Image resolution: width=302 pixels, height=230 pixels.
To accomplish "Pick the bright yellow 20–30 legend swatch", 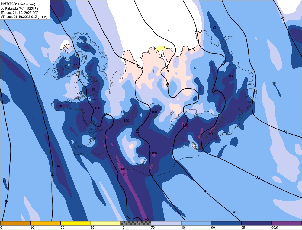I will (x=75, y=223).
